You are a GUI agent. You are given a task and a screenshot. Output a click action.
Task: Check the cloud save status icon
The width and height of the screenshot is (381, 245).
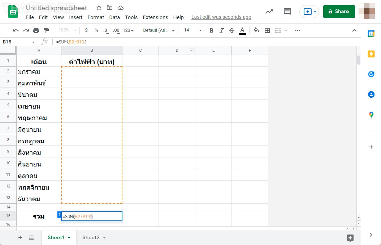click(121, 8)
